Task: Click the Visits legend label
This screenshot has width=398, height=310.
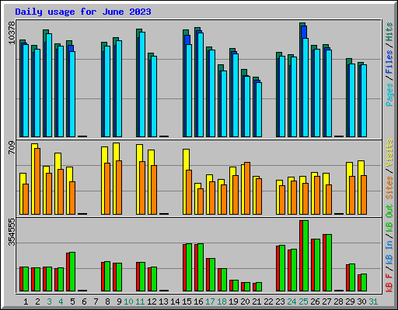Action: pyautogui.click(x=389, y=153)
